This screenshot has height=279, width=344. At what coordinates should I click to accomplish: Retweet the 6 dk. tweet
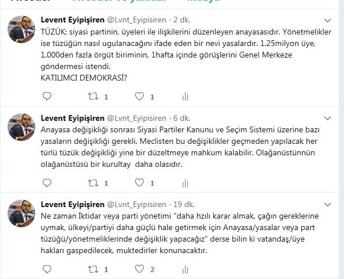(93, 183)
